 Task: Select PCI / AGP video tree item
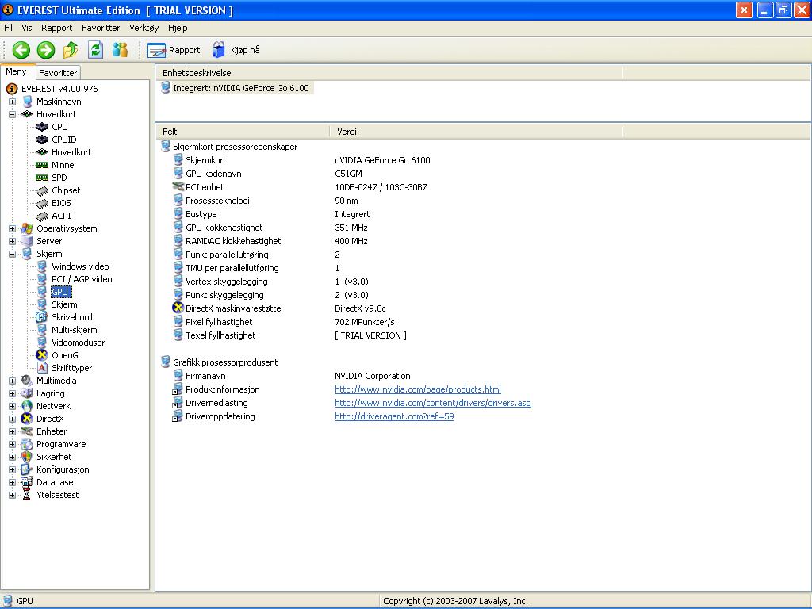tap(82, 280)
